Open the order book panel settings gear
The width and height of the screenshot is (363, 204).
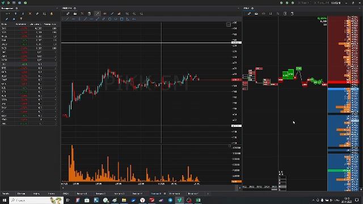tap(252, 8)
